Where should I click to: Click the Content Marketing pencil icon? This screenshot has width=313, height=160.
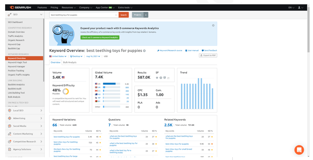(10, 134)
